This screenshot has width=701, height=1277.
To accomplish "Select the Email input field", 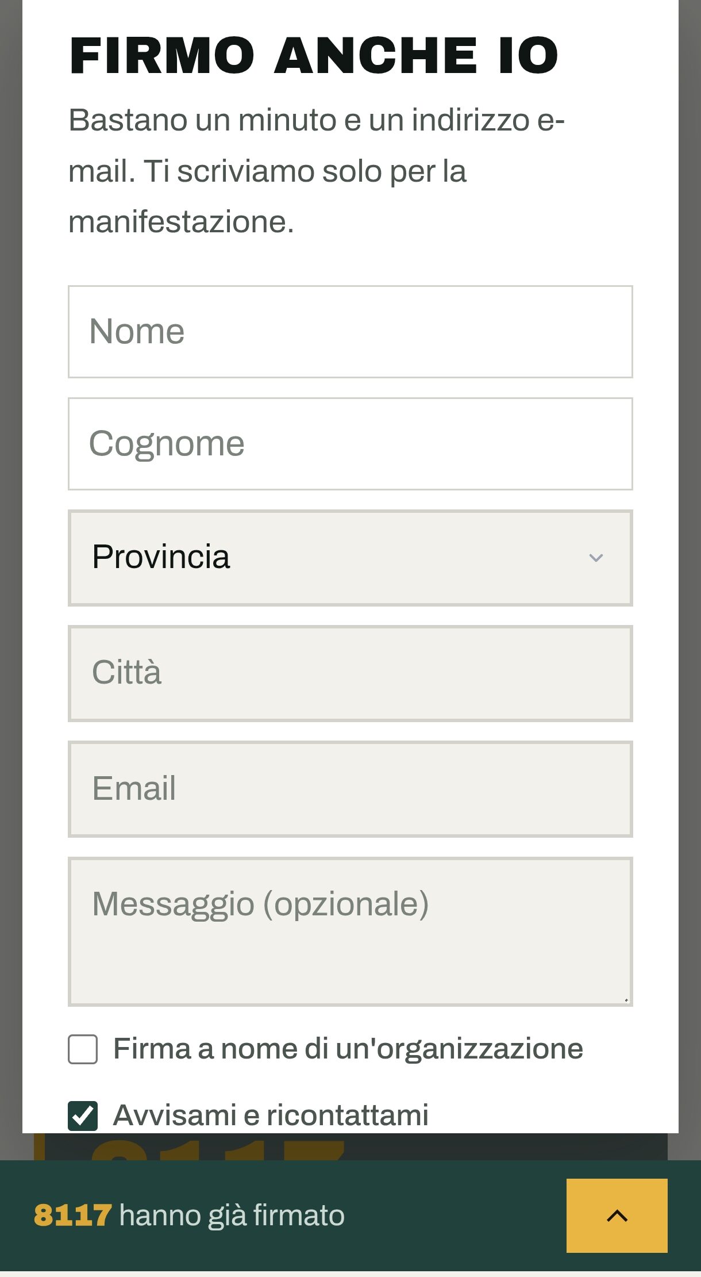I will (350, 789).
